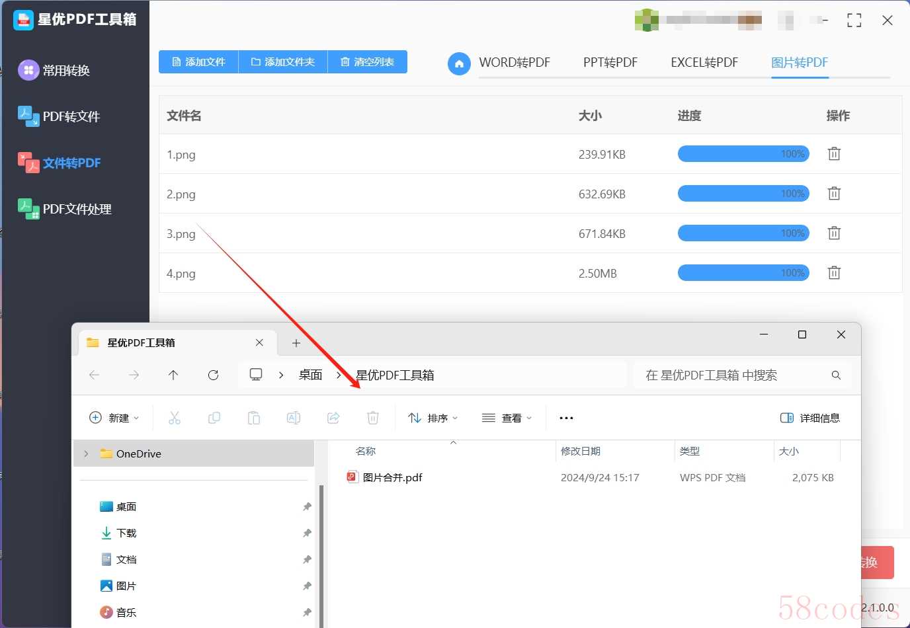Expand chevron after monitor icon in address bar
The height and width of the screenshot is (628, 910).
(x=281, y=375)
